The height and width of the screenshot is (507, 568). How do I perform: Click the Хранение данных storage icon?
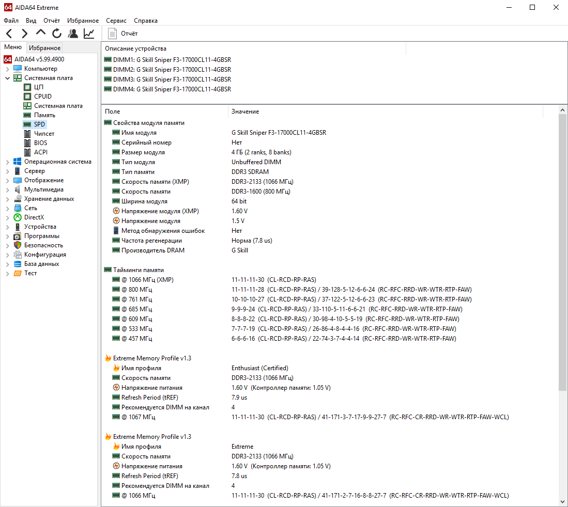point(18,199)
